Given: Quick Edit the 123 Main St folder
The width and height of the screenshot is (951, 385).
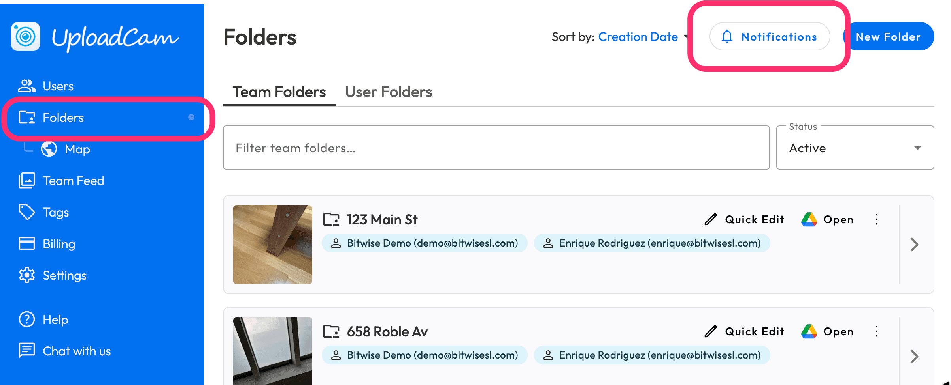Looking at the screenshot, I should 744,219.
